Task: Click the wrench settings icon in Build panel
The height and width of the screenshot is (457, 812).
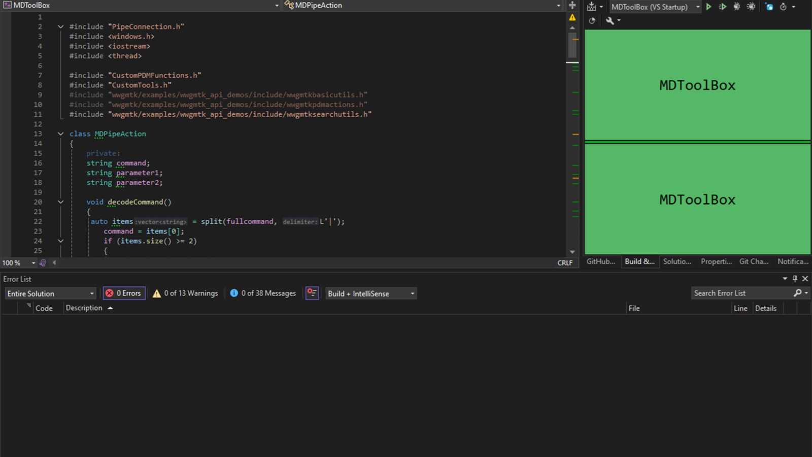Action: 611,20
